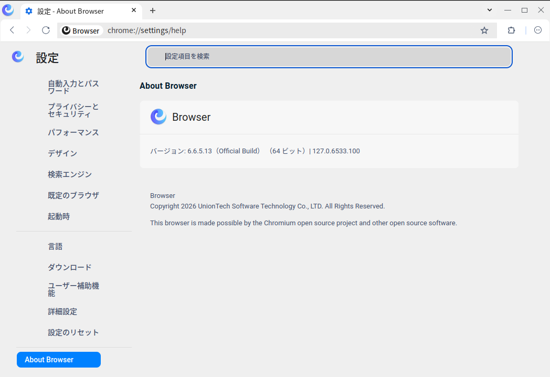
Task: Minimize the browser window
Action: [507, 10]
